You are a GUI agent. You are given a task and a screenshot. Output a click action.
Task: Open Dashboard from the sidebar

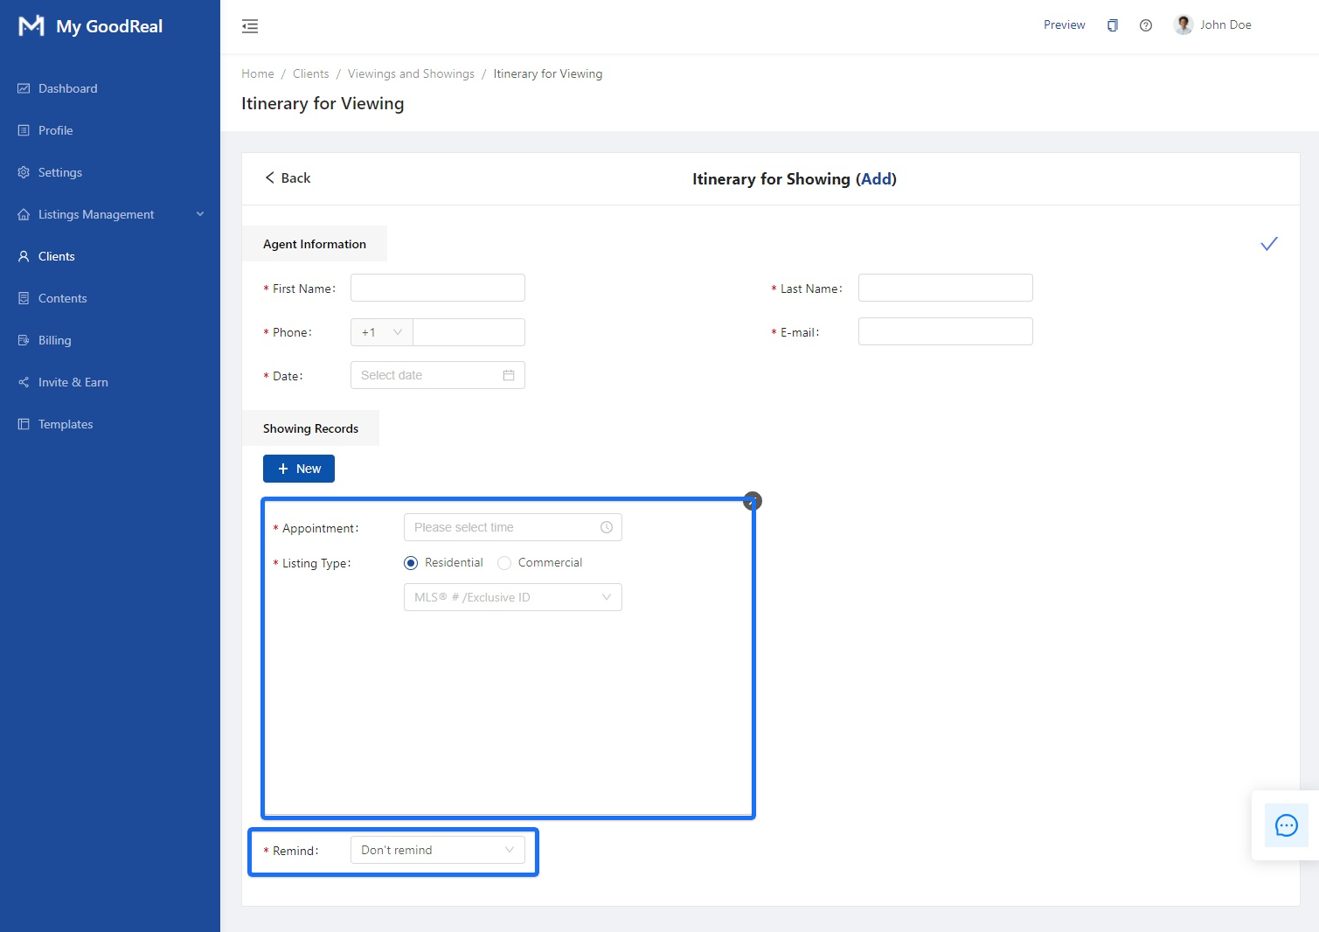67,88
